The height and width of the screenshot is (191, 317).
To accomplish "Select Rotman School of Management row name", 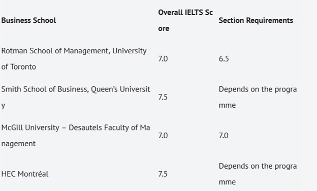I will click(x=74, y=58).
